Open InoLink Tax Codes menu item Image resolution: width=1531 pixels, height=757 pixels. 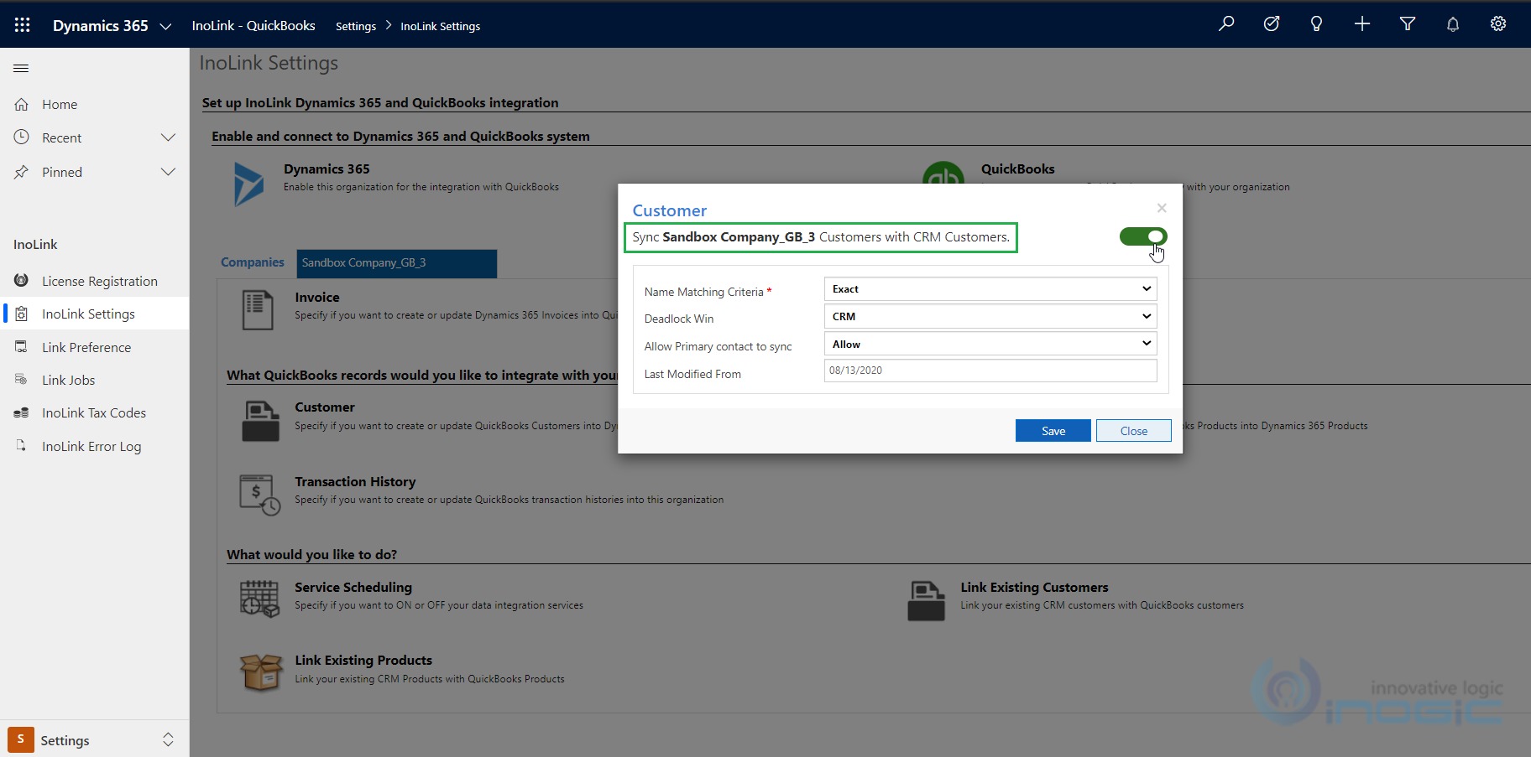[94, 412]
